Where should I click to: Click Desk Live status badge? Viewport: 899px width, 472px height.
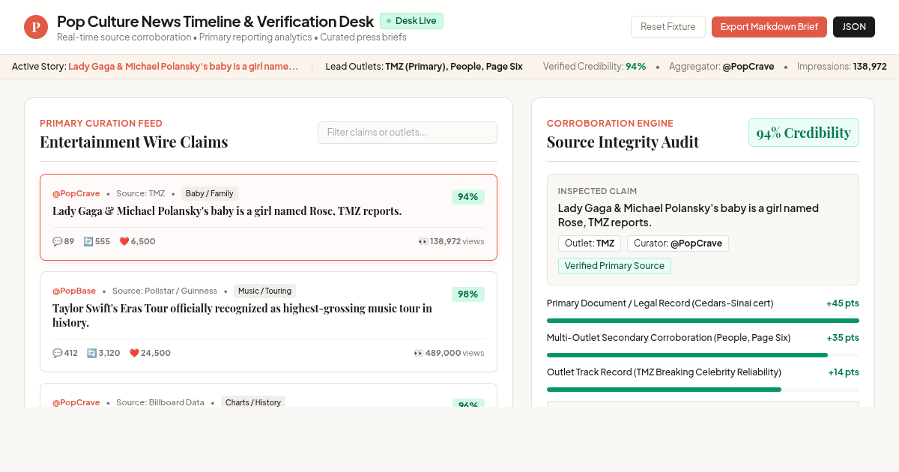(411, 21)
